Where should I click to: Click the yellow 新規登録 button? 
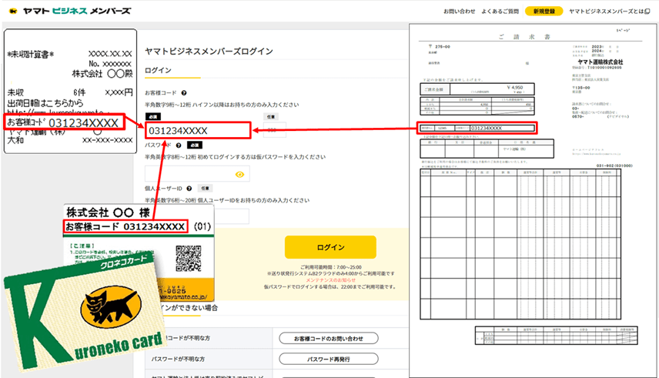point(544,12)
